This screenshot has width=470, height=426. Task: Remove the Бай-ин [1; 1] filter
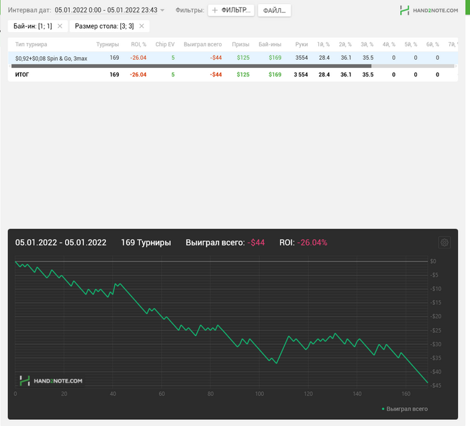[x=59, y=25]
